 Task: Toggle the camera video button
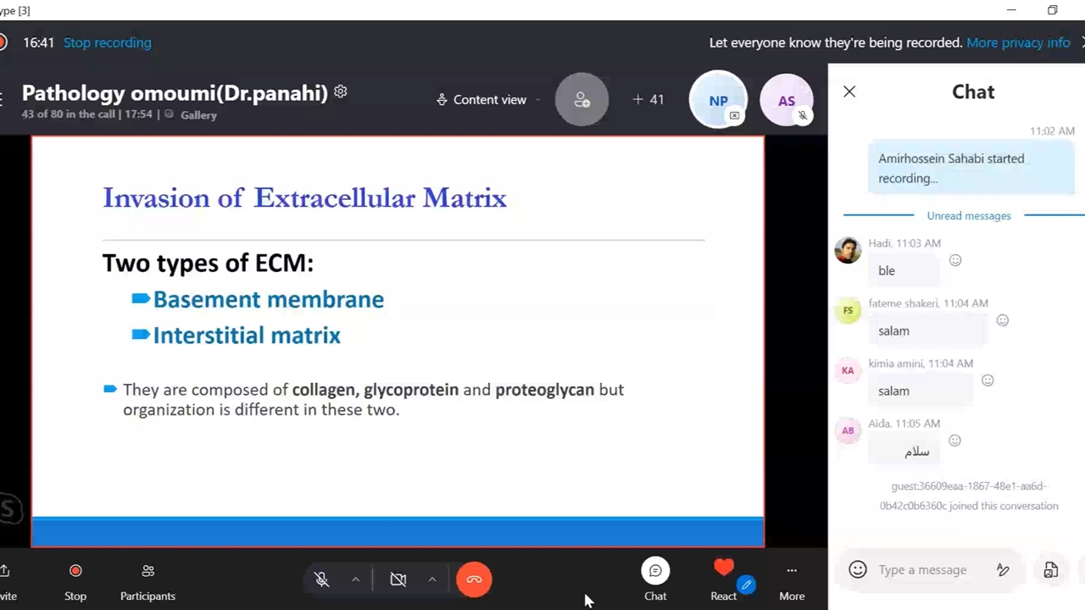click(x=398, y=579)
